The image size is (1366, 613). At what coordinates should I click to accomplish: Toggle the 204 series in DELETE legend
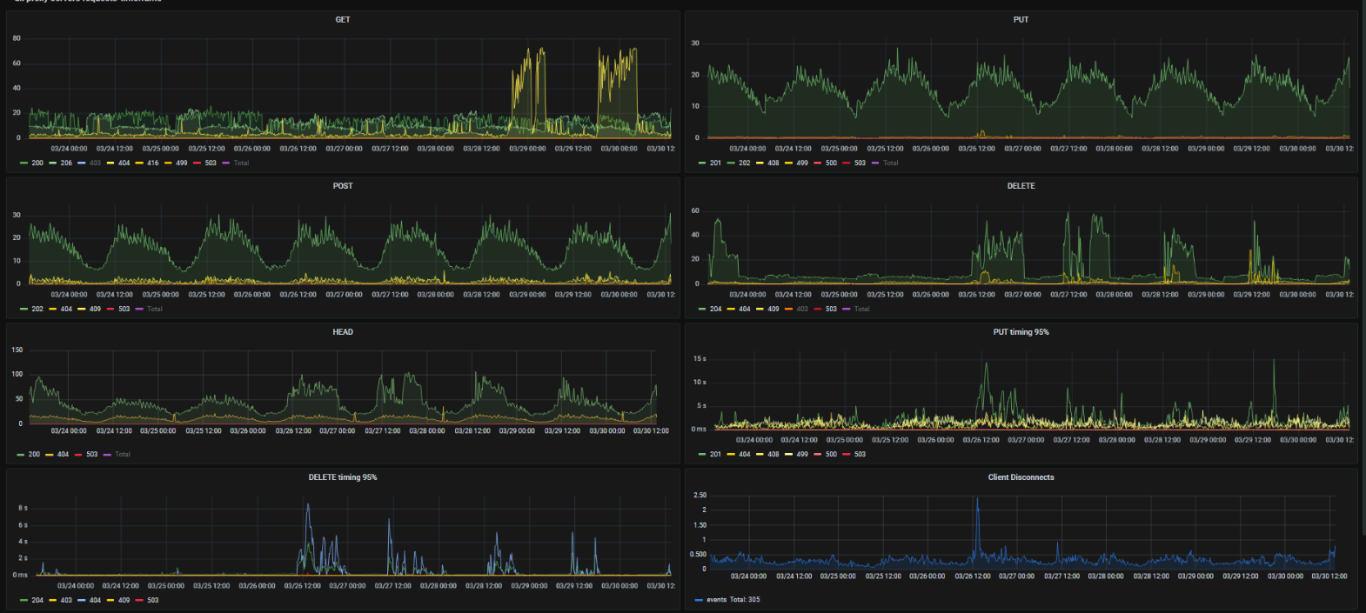715,309
